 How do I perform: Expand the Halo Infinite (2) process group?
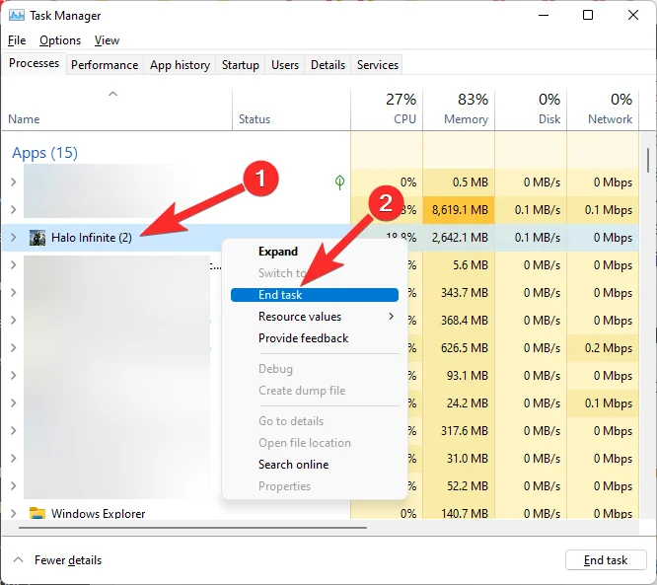(14, 238)
